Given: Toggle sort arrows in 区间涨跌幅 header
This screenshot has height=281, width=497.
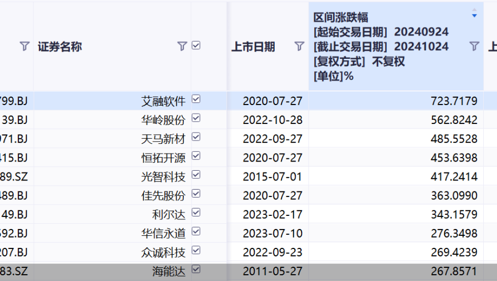Looking at the screenshot, I should (x=474, y=13).
